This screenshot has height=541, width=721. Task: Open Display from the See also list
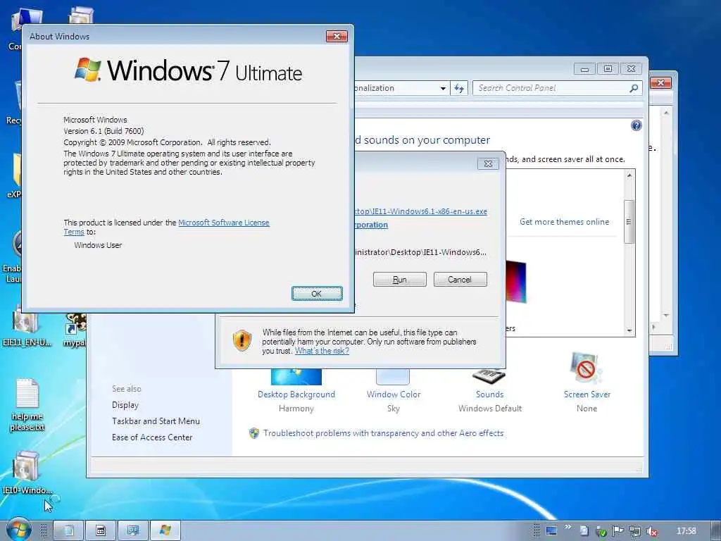(x=125, y=405)
